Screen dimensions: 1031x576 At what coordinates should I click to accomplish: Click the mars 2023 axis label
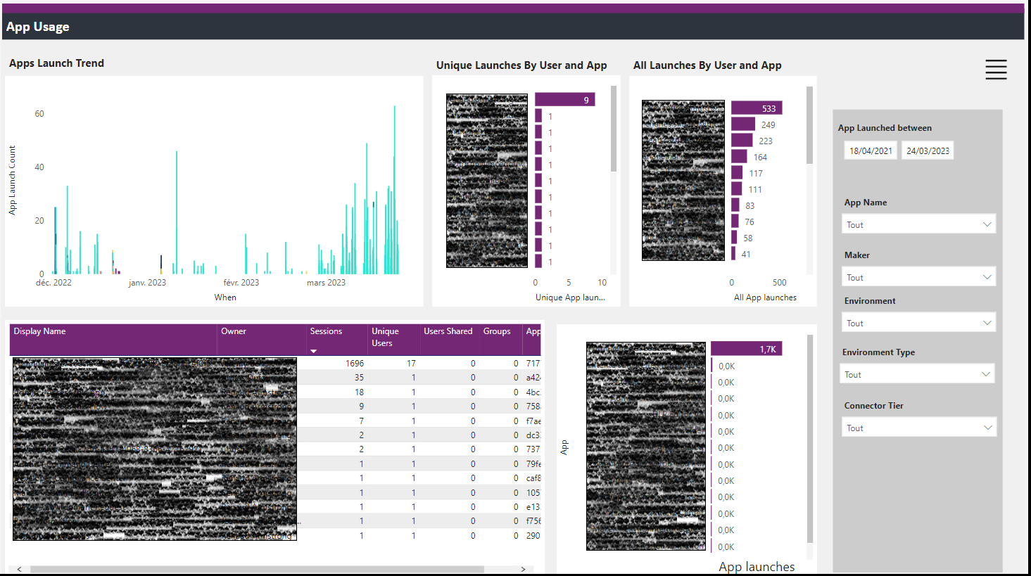326,283
